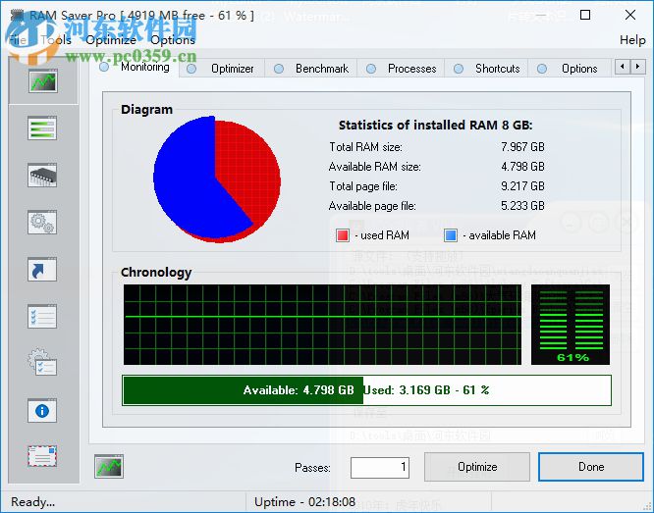Image resolution: width=654 pixels, height=513 pixels.
Task: Switch to the Shortcuts tab
Action: 487,69
